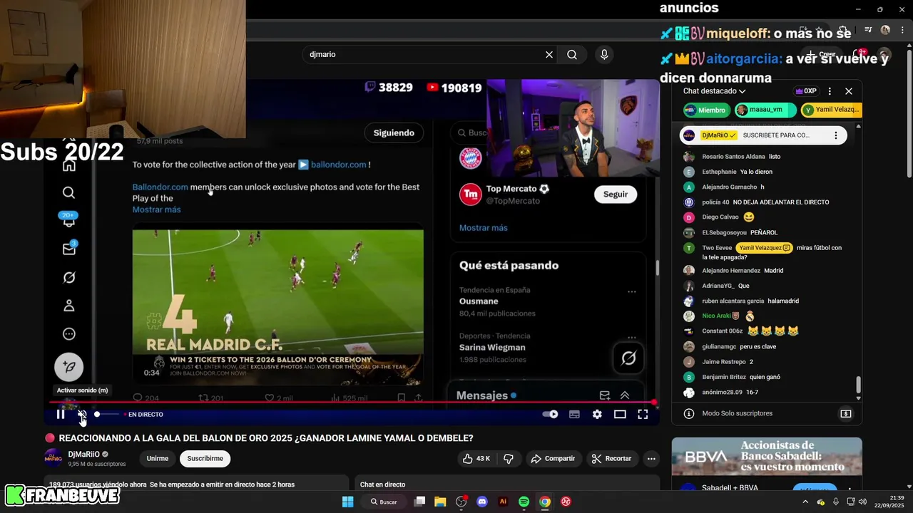The height and width of the screenshot is (513, 913).
Task: Open the ballondor.com link in the post
Action: click(x=339, y=165)
